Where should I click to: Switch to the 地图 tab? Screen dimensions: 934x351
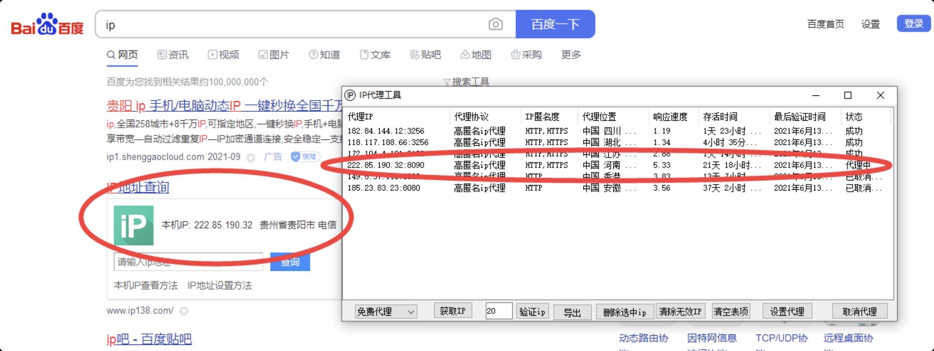pyautogui.click(x=476, y=55)
